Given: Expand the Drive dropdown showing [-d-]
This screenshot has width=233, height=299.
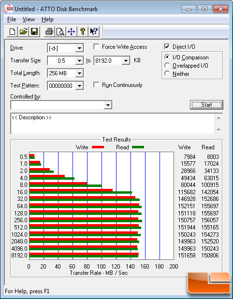Looking at the screenshot, I should 79,48.
